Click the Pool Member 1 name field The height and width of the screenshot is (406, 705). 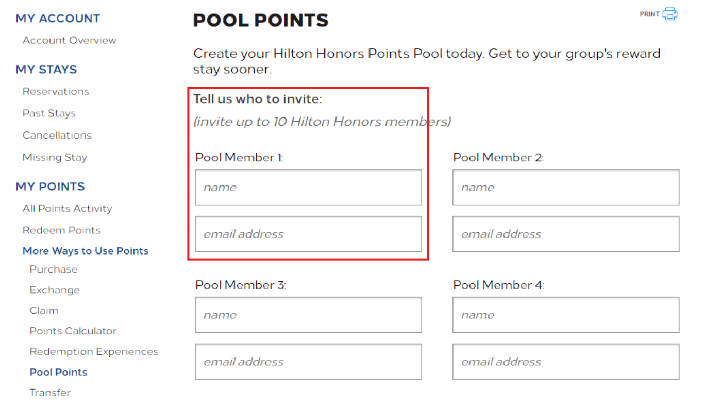coord(308,187)
